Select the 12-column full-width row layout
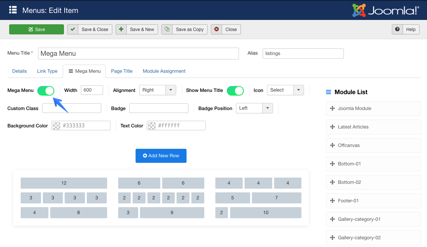The image size is (427, 247). click(64, 183)
